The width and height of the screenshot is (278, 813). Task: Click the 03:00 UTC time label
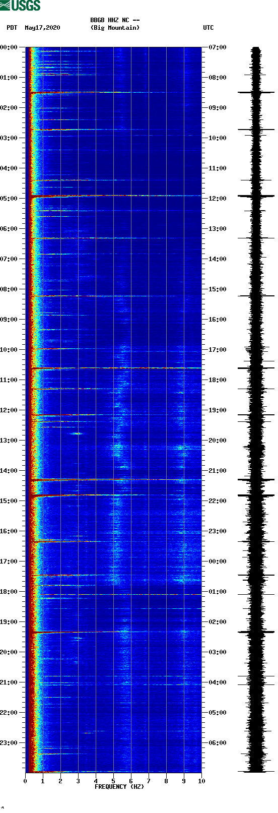[218, 652]
